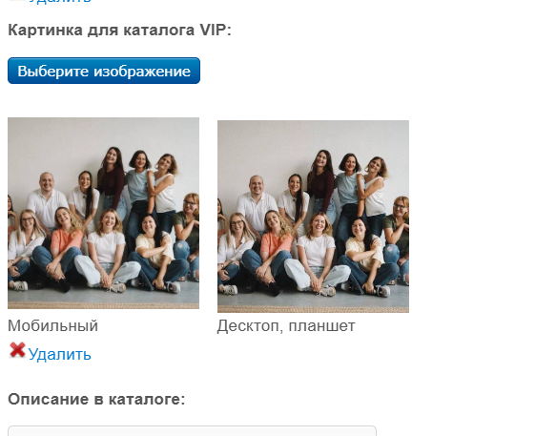The image size is (556, 436).
Task: Open the "Мобильный" image thumbnail
Action: (x=104, y=213)
